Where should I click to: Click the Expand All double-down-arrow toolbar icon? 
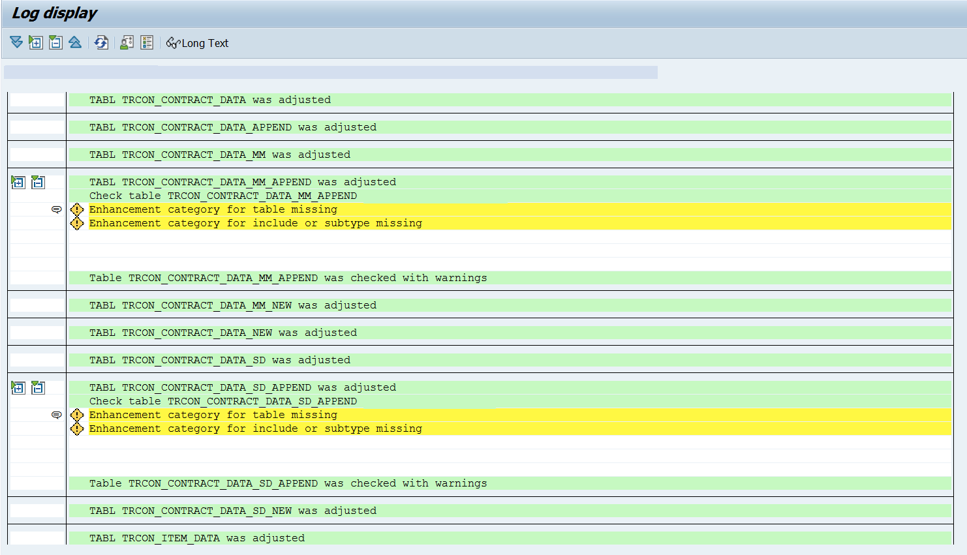(x=16, y=43)
